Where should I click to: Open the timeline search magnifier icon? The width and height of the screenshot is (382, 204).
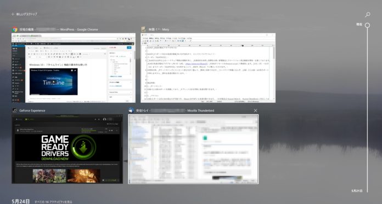[367, 15]
